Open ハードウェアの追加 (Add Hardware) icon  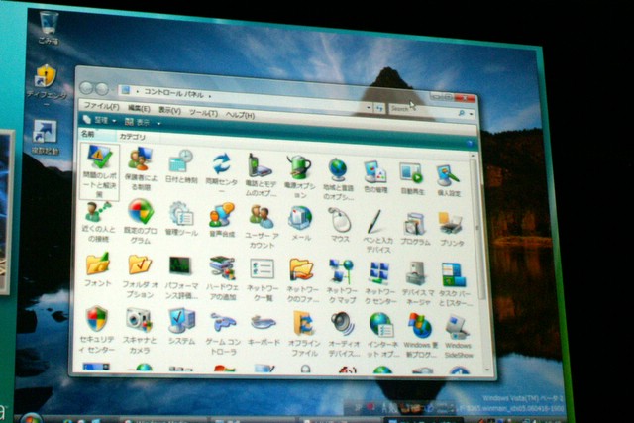click(222, 278)
